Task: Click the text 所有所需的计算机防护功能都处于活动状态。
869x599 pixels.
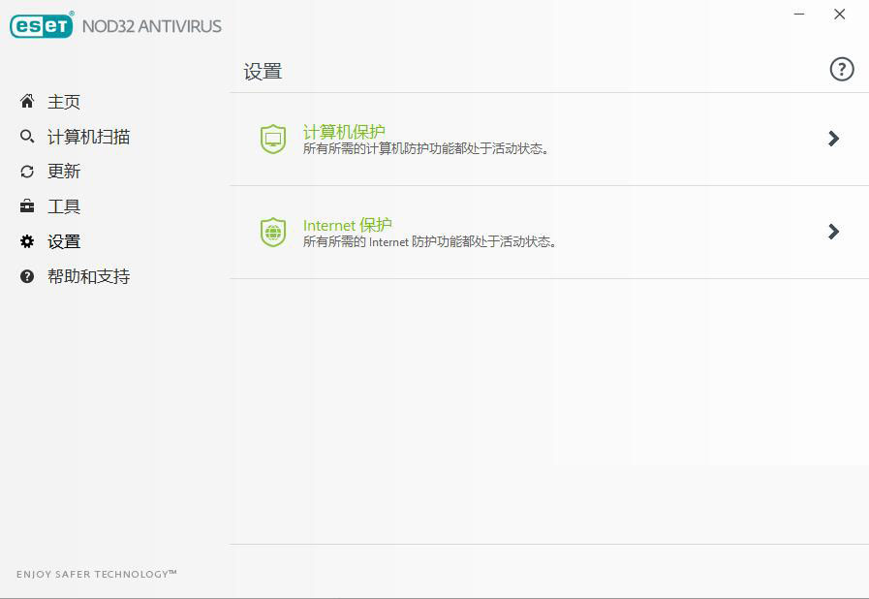Action: point(425,148)
